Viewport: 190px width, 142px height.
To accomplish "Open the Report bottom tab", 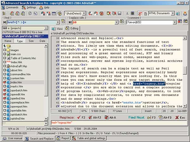I will [x=63, y=138].
